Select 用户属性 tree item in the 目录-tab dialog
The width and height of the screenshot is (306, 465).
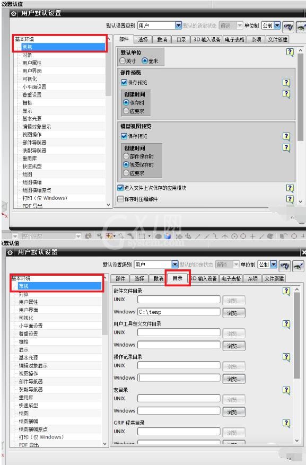tap(29, 302)
